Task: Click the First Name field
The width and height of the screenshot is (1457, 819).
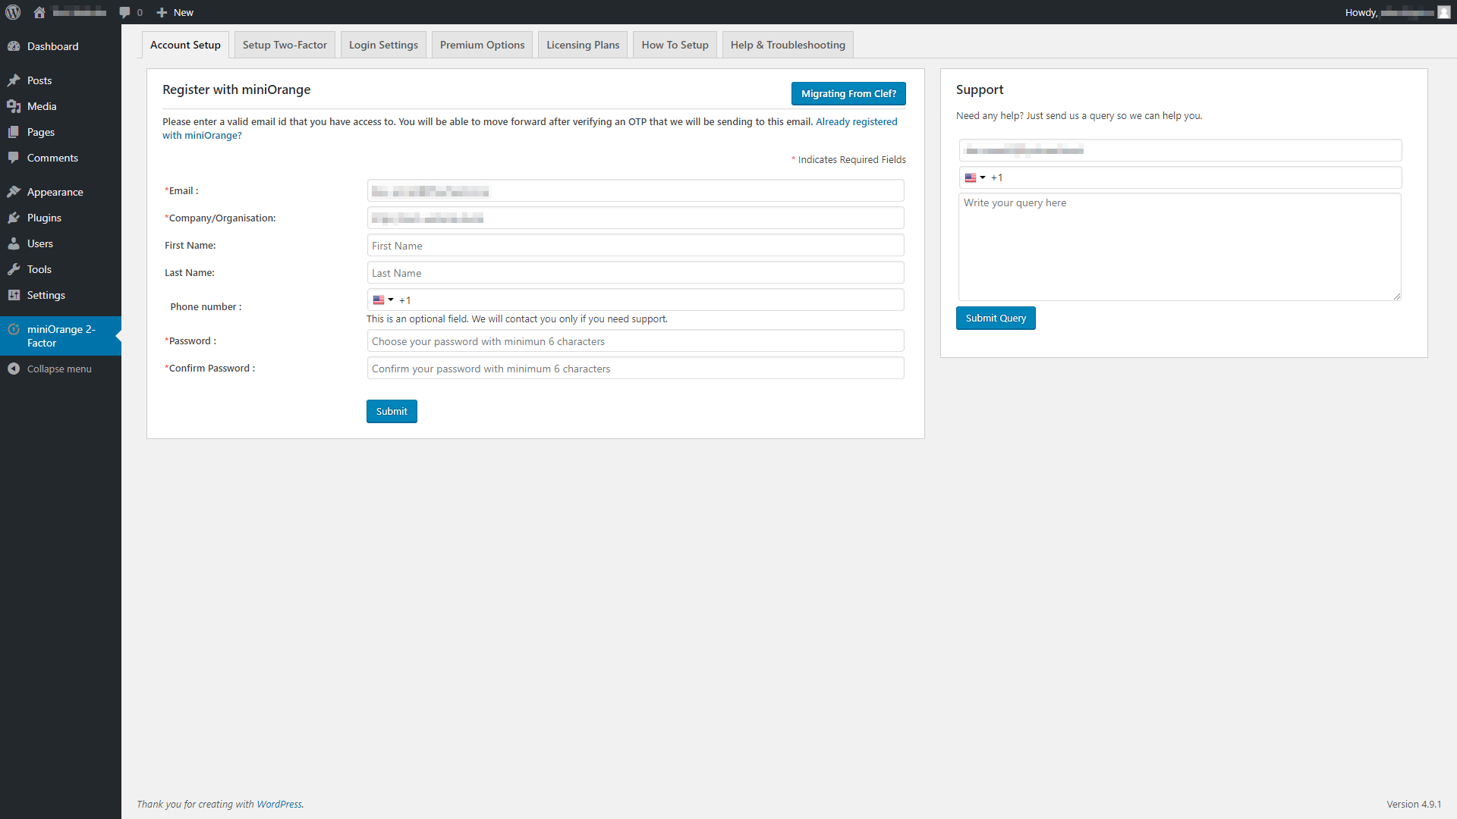Action: point(635,245)
